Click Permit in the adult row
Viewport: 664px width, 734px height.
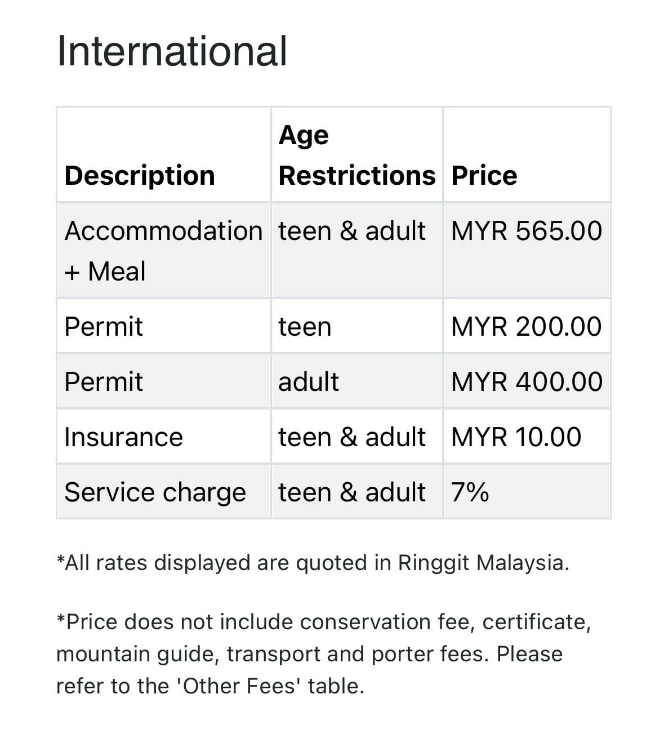tap(104, 382)
